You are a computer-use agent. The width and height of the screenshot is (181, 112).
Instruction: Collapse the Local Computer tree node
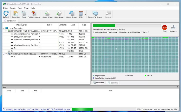[x=4, y=28]
